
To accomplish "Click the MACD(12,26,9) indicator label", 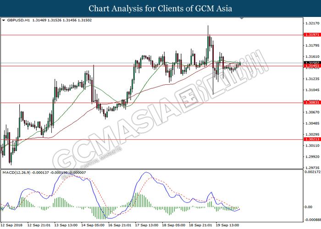I will click(17, 173).
